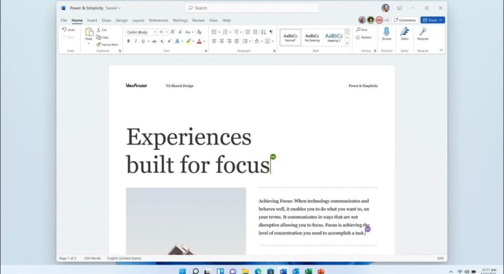
Task: Toggle underline formatting in the ribbon
Action: [x=143, y=41]
